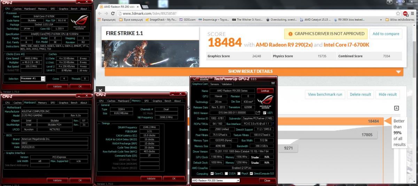
Task: Click Validate in the mainboard CPU-Z window
Action: pos(57,180)
